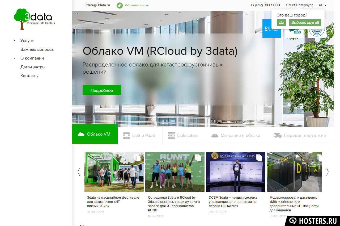Screen dimensions: 340x226
Task: Switch to the Colocation tab
Action: [184, 136]
